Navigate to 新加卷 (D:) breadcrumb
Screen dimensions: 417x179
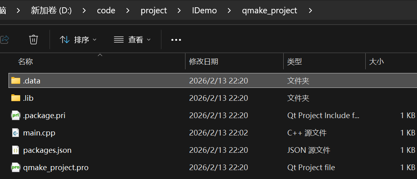click(51, 11)
